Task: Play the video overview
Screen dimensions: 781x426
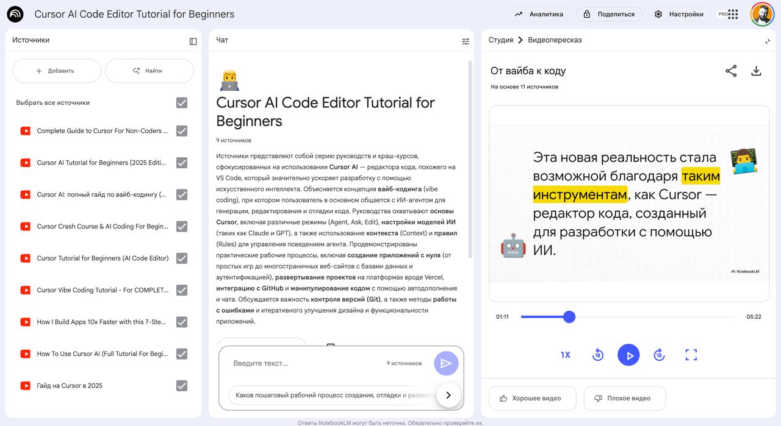Action: (x=628, y=355)
